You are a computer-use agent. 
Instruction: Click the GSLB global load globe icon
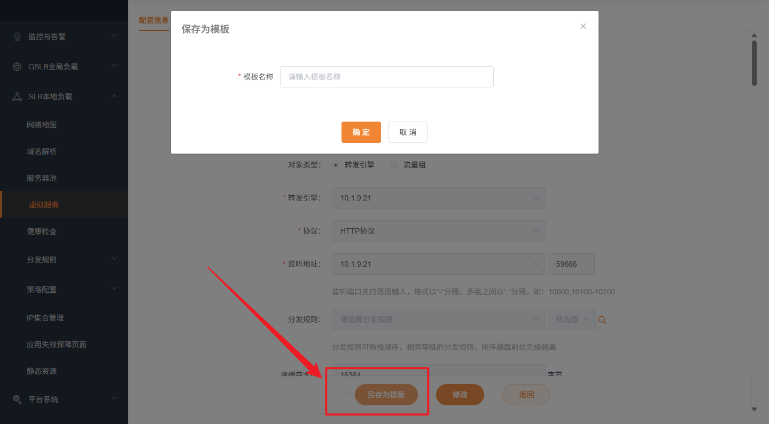[x=17, y=67]
